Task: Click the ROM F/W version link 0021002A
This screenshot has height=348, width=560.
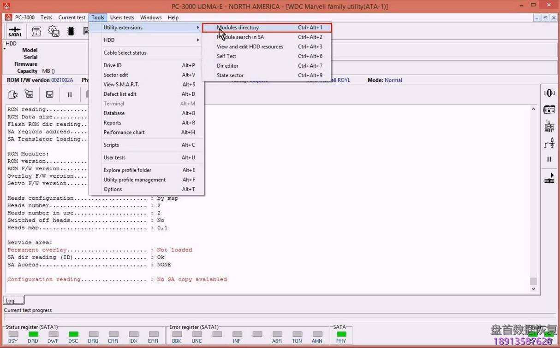Action: [x=62, y=80]
